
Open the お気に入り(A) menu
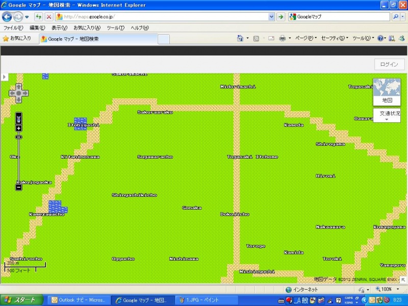point(87,28)
